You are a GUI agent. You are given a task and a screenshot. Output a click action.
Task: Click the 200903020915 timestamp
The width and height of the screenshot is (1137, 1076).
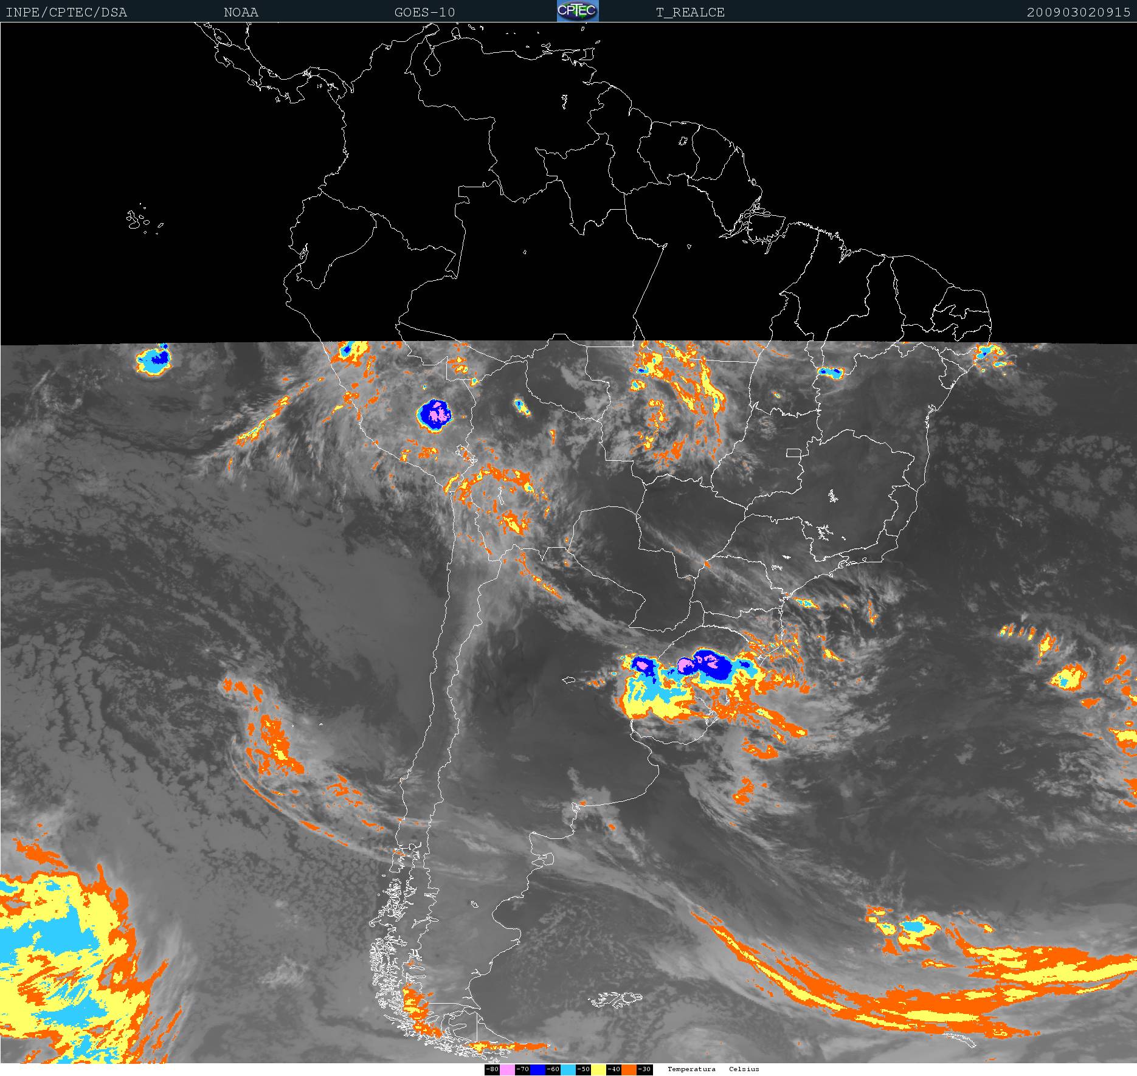[x=1079, y=12]
